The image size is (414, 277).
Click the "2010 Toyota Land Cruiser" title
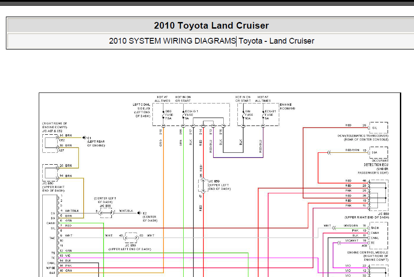point(211,26)
